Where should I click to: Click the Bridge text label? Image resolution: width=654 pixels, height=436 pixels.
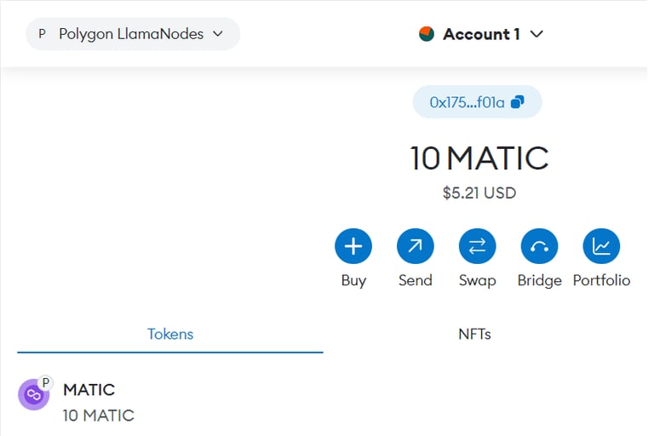pos(539,280)
